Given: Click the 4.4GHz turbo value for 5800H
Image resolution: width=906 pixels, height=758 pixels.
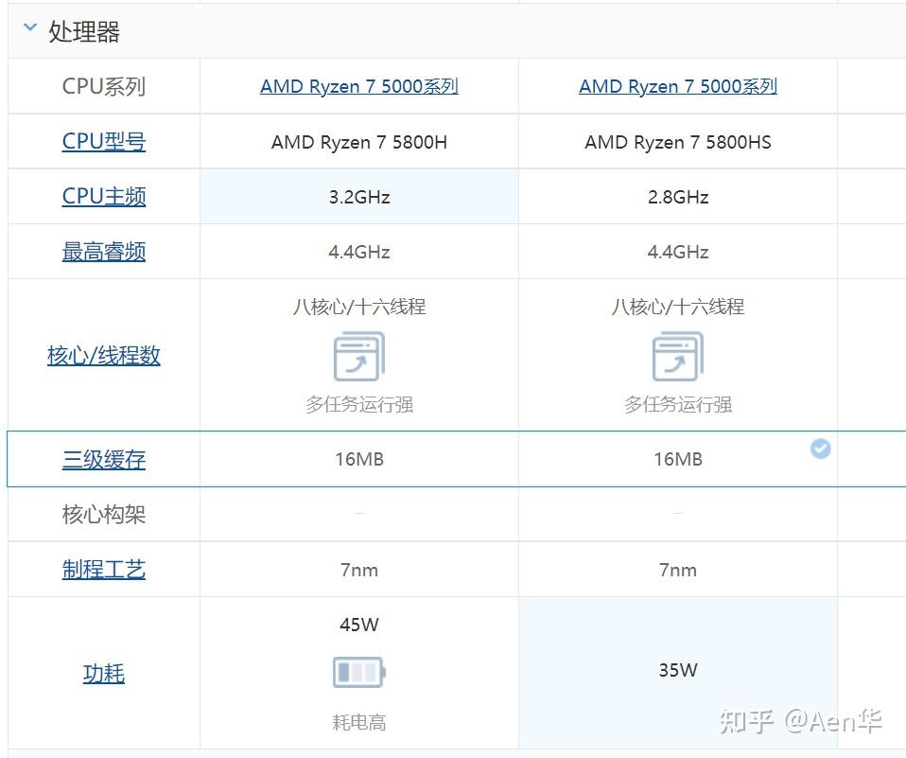Looking at the screenshot, I should (359, 252).
